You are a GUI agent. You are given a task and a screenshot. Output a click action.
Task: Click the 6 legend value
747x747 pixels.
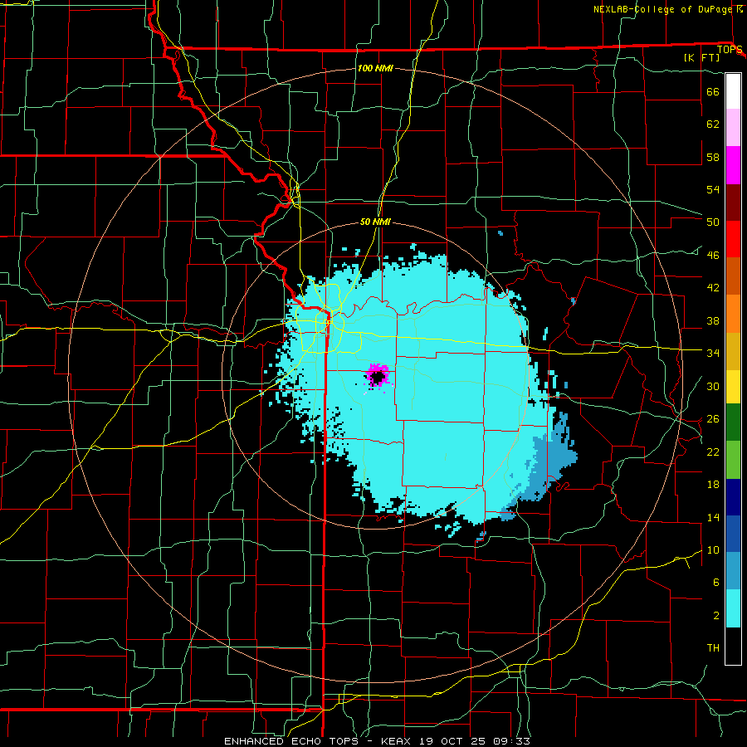(x=716, y=583)
